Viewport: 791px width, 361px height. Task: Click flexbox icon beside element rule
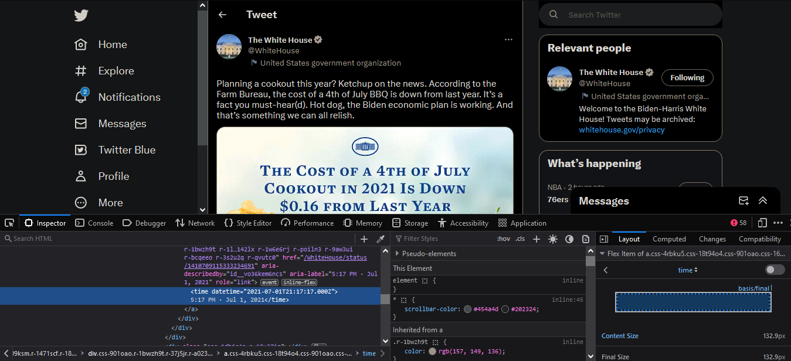pyautogui.click(x=425, y=280)
